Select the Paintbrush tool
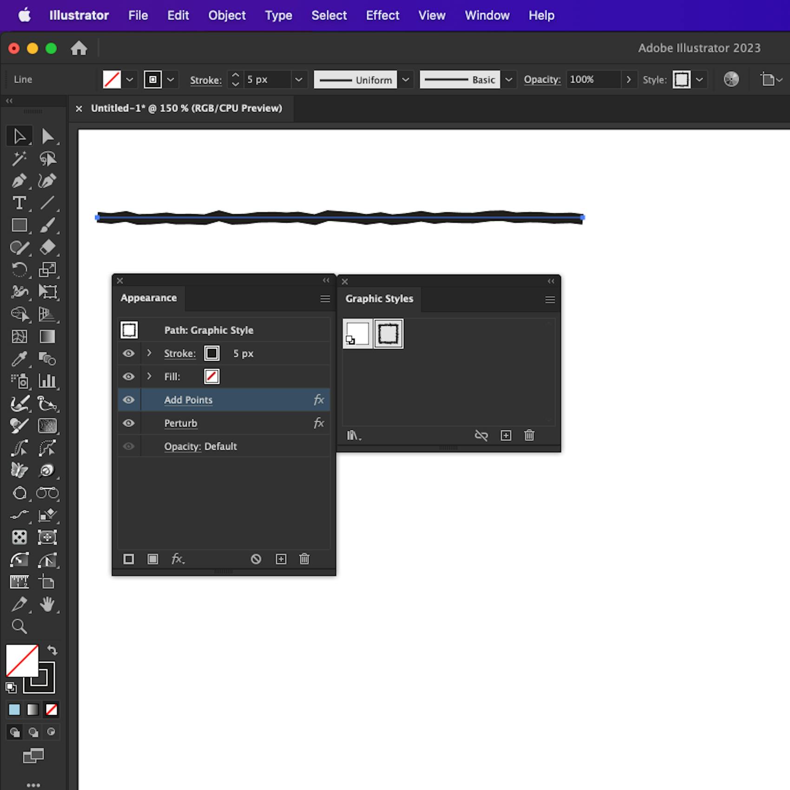 pos(48,225)
